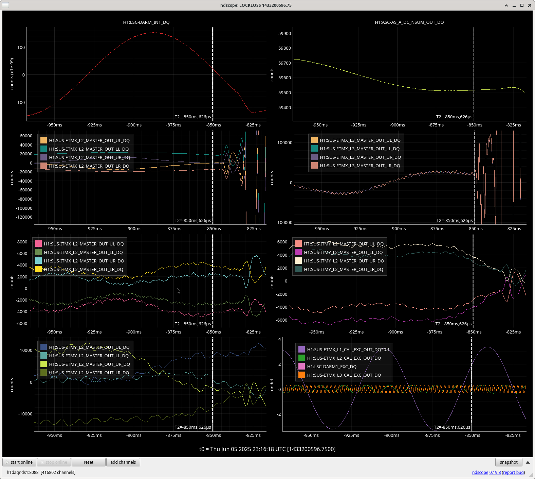Click ITMY_L2_MASTER_OUT_UL_DQ salmon legend swatch
The image size is (535, 479).
click(x=298, y=244)
